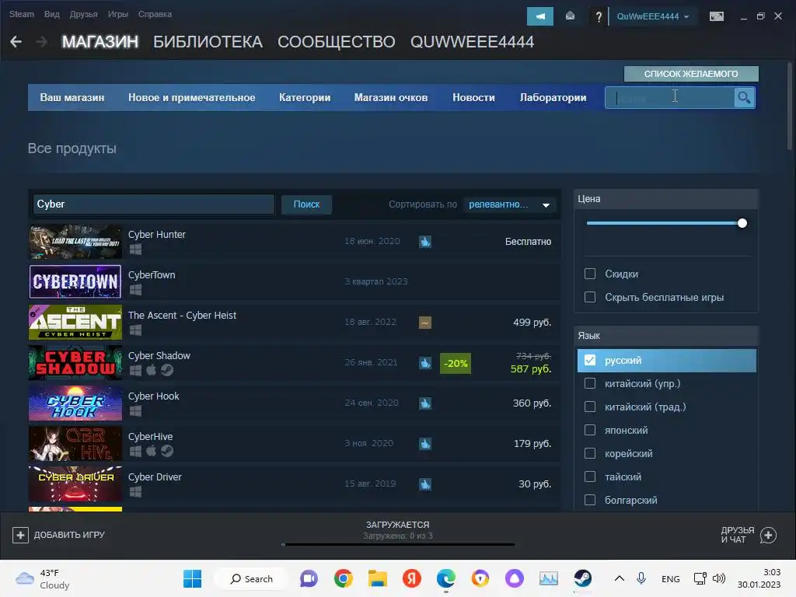Image resolution: width=796 pixels, height=597 pixels.
Task: Open the Магазин очков link
Action: point(391,97)
